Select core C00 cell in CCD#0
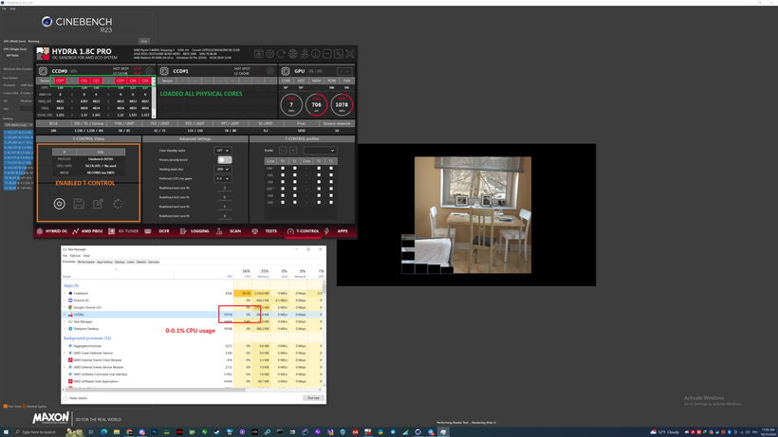Screen dimensions: 778x437 [60, 81]
